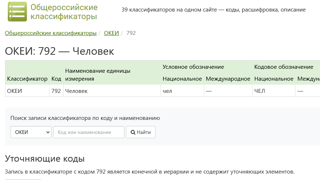The width and height of the screenshot is (320, 180).
Task: Click the site title 'Общероссийские классификаторы' header
Action: [64, 12]
